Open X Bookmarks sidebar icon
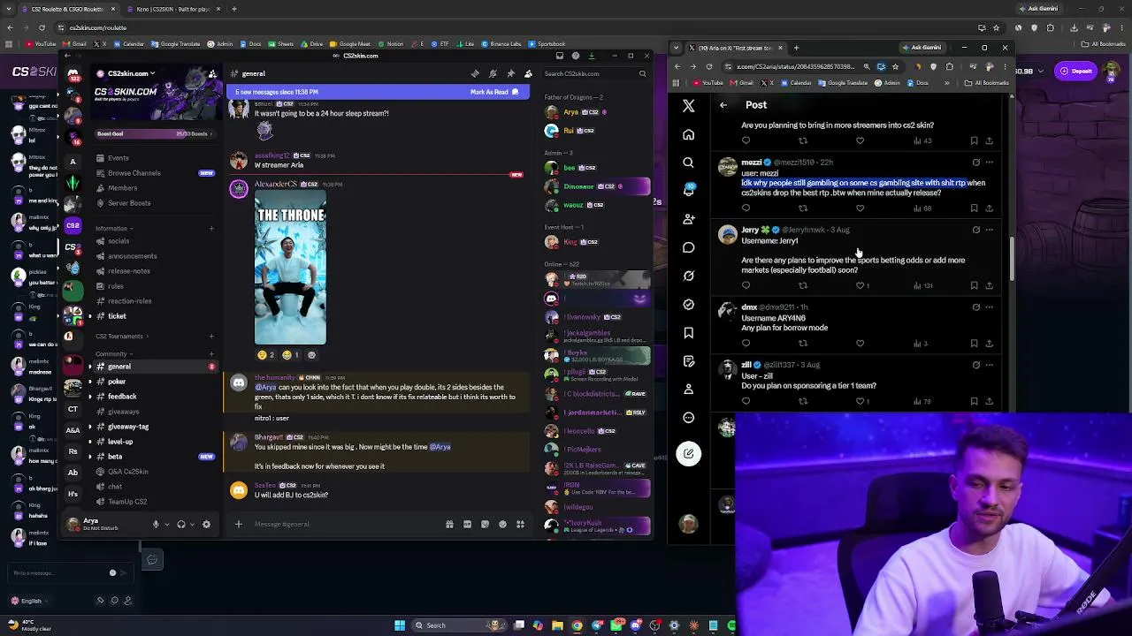Screen dimensions: 1132x636 [688, 332]
